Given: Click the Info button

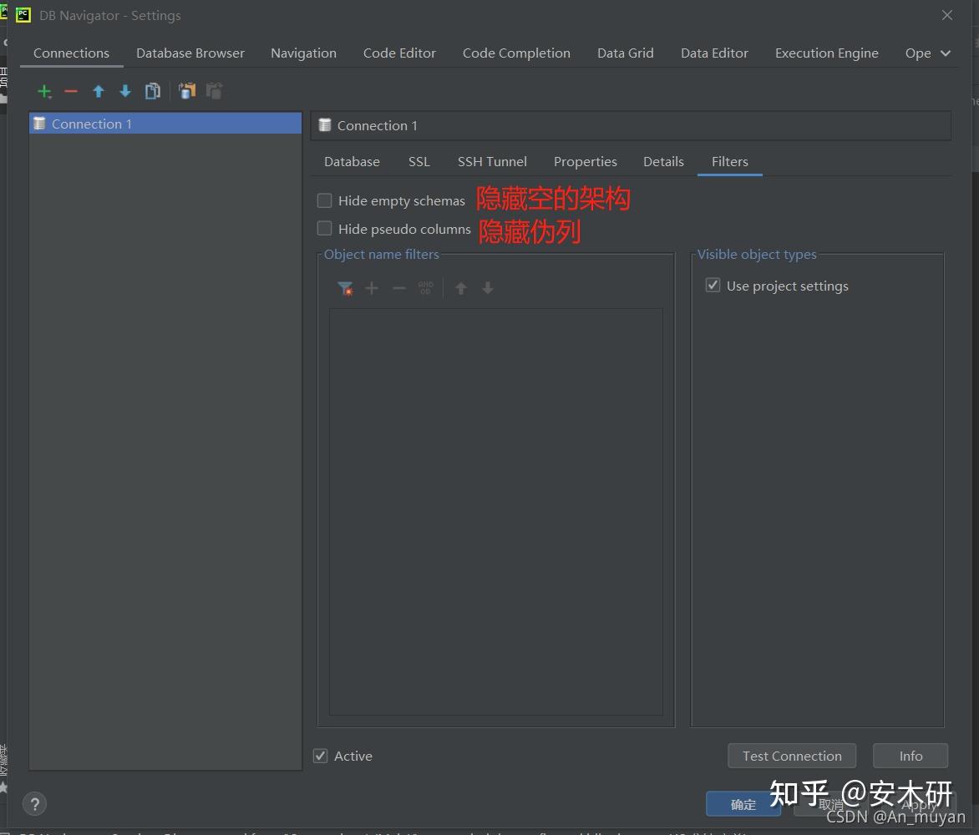Looking at the screenshot, I should (911, 756).
